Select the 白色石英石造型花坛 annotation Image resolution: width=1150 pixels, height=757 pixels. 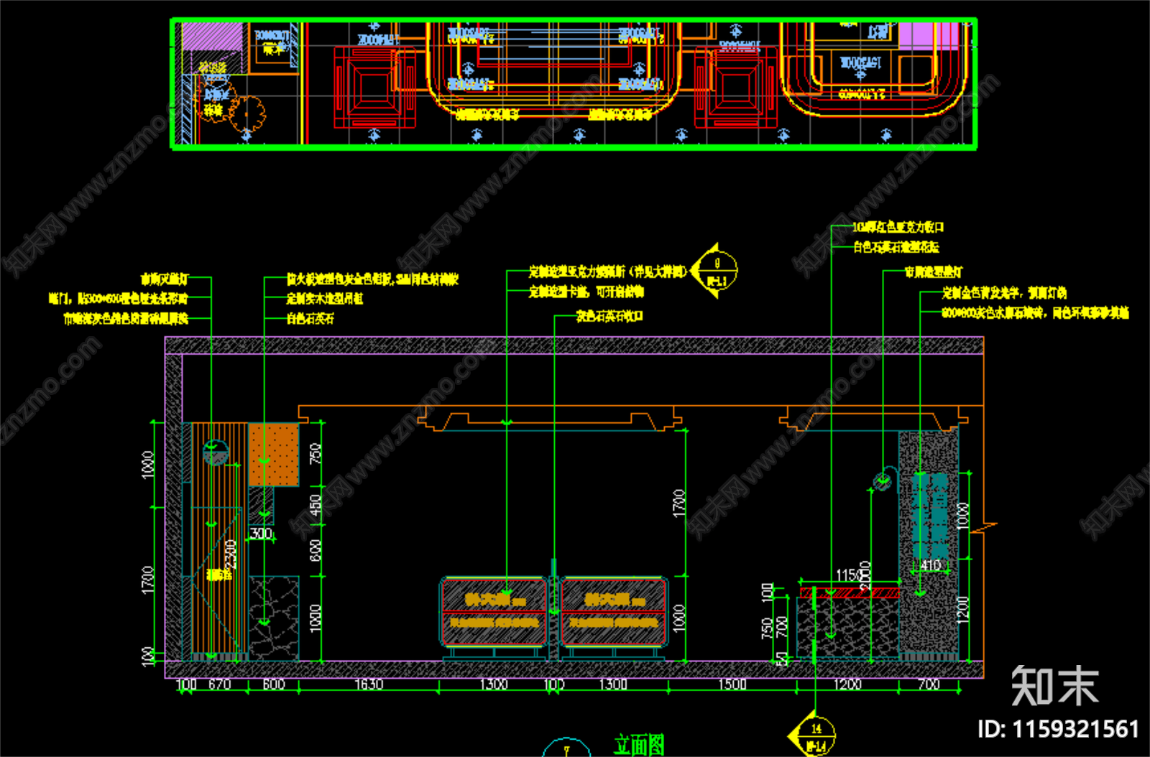[896, 247]
